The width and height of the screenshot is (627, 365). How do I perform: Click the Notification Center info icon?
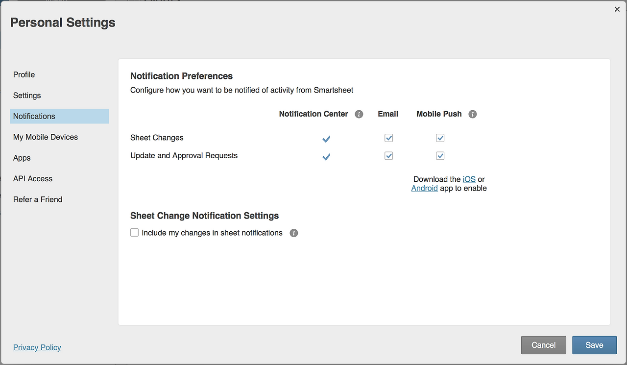click(x=359, y=114)
